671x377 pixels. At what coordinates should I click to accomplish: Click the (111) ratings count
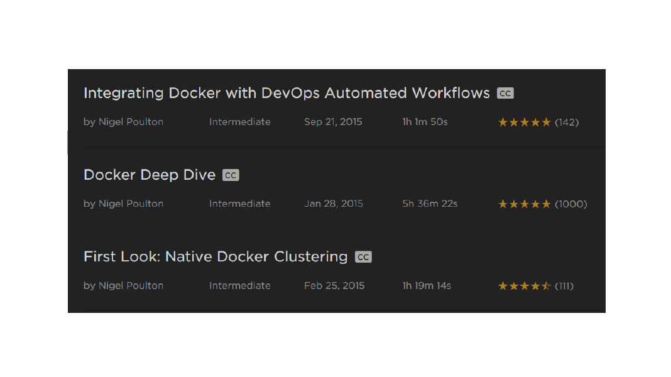tap(564, 286)
